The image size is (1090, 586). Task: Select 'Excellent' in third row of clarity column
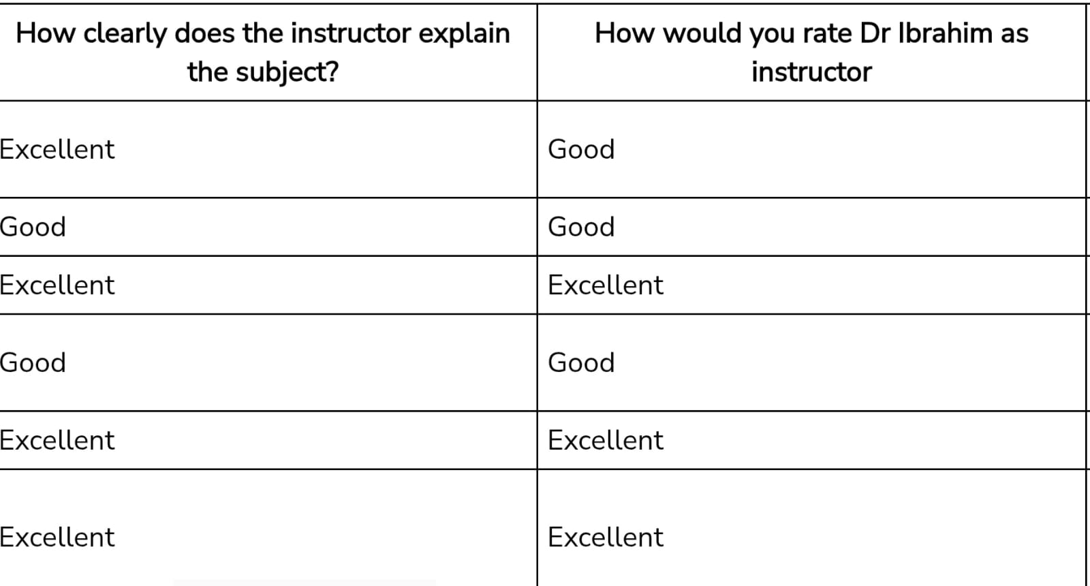pos(57,285)
